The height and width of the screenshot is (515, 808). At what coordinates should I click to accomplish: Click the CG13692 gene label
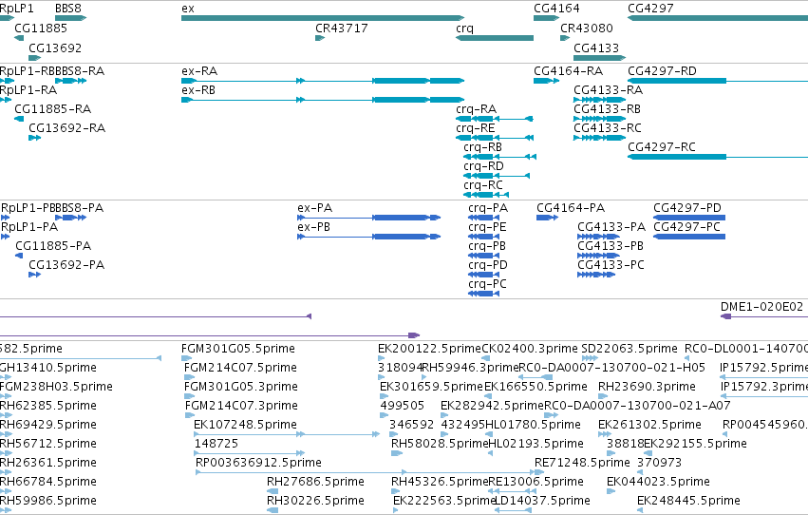coord(55,48)
